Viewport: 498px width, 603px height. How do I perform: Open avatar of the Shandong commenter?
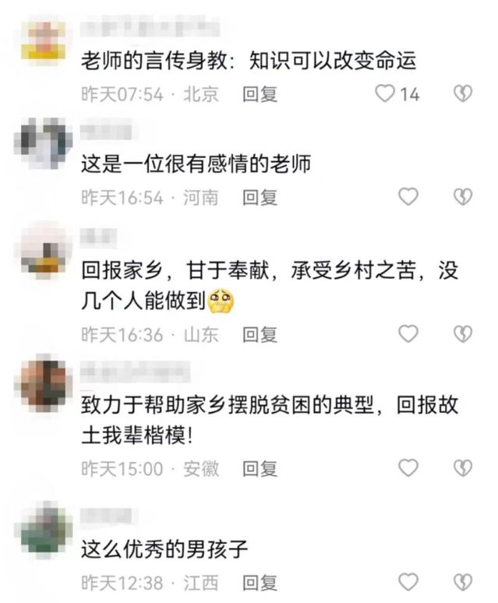[x=44, y=251]
